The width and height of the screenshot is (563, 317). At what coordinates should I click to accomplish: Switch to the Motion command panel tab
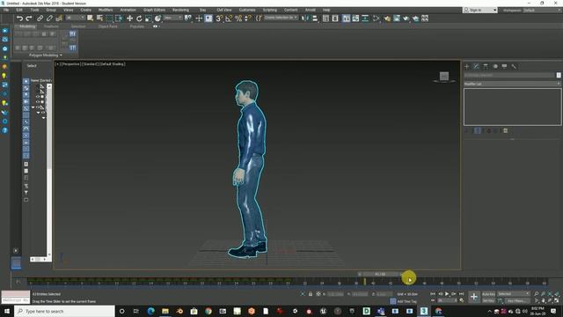495,67
